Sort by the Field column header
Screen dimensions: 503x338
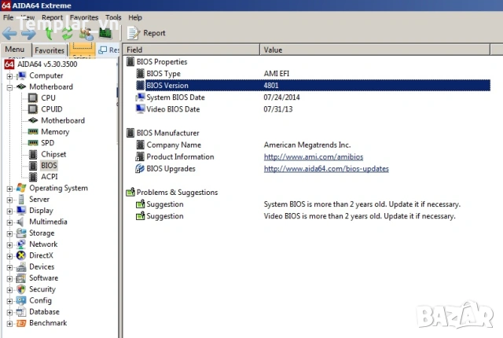(192, 50)
